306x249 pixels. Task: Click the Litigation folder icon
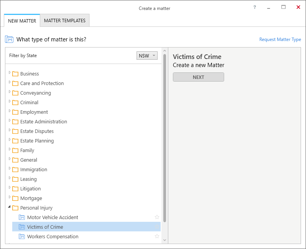click(15, 189)
